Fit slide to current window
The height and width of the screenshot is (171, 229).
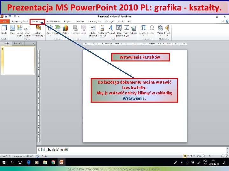227,156
